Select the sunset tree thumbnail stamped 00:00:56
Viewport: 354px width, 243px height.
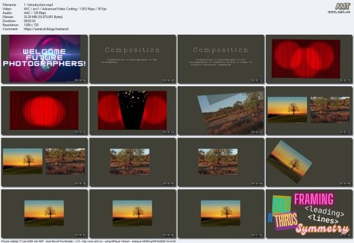point(133,214)
